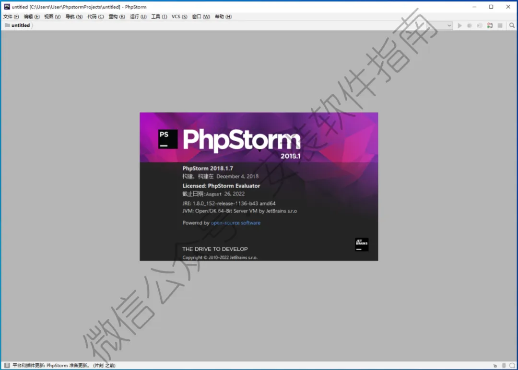
Task: Click the lock icon in status bar
Action: [495, 365]
